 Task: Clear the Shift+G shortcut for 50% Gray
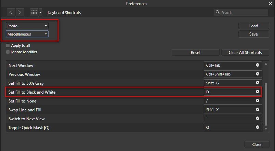tap(257, 83)
